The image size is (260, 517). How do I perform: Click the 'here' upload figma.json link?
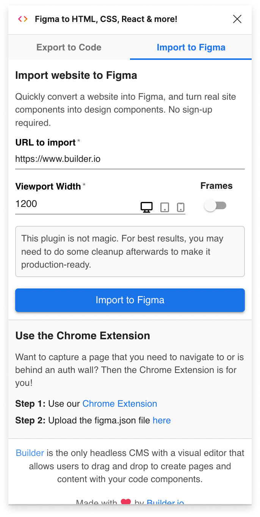click(x=162, y=420)
